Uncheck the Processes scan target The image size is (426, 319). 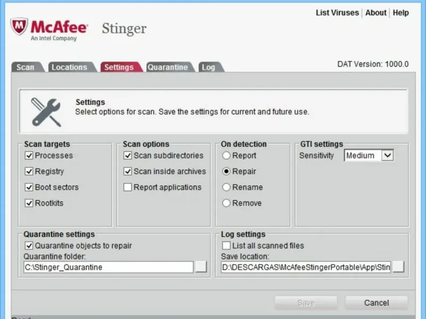29,155
